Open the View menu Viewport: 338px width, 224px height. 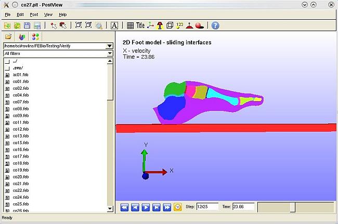point(48,15)
